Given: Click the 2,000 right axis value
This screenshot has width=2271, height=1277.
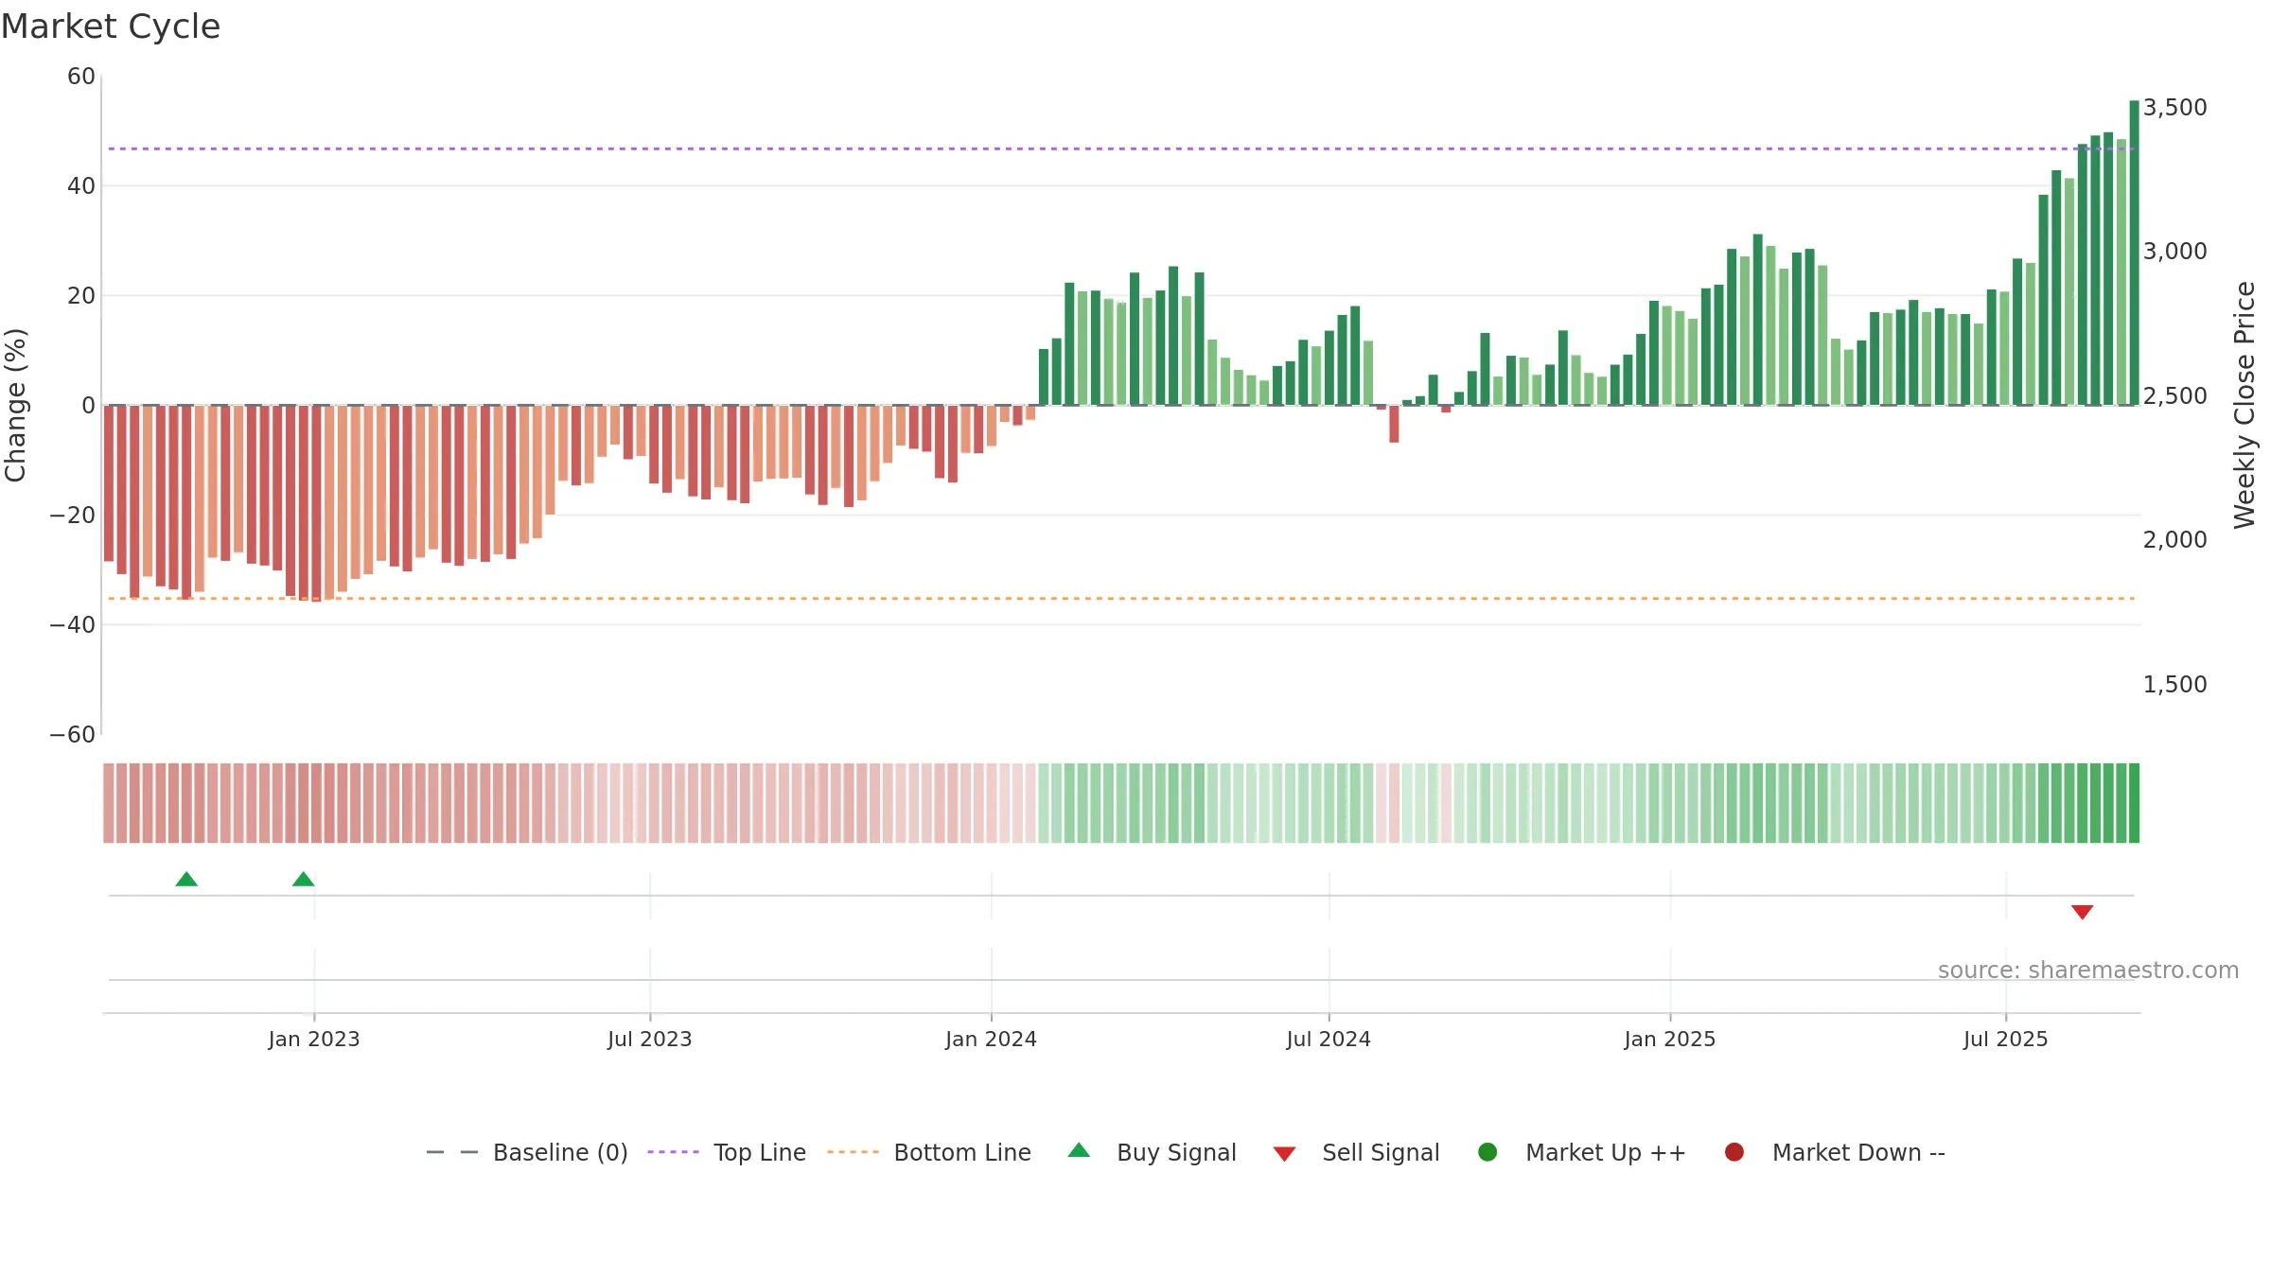Looking at the screenshot, I should point(2175,539).
